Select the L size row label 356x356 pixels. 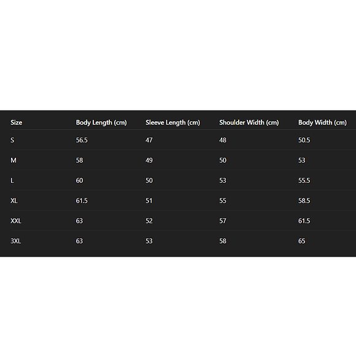[x=12, y=180]
